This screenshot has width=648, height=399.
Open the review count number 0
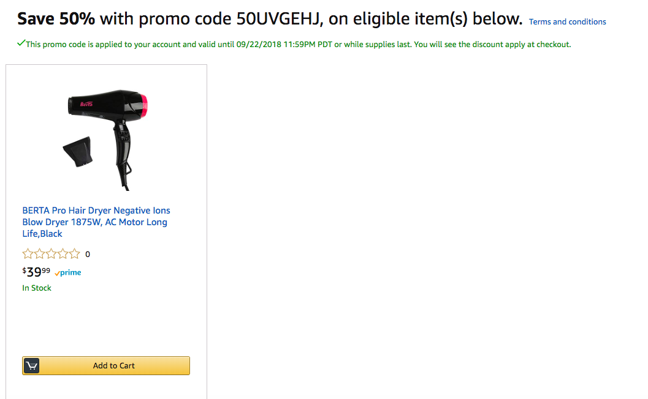[x=88, y=255]
